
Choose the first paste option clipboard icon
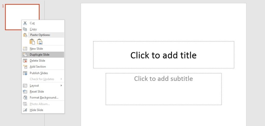pos(32,41)
